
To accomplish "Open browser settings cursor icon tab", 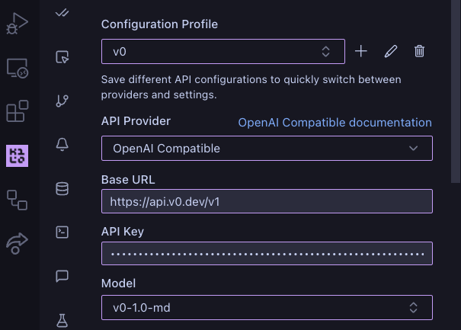I will [63, 56].
